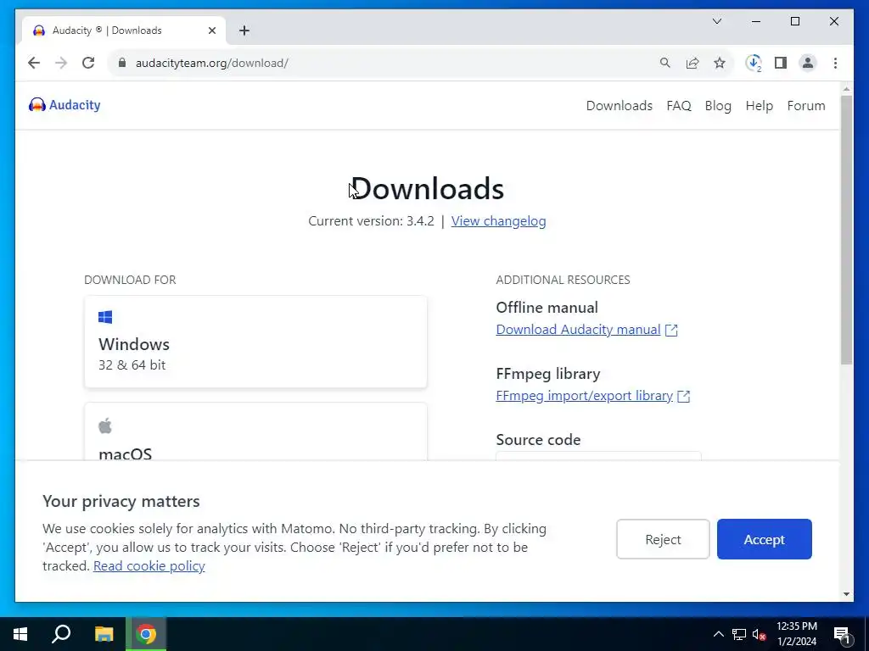Choose the macOS download card
This screenshot has width=869, height=651.
pyautogui.click(x=255, y=431)
